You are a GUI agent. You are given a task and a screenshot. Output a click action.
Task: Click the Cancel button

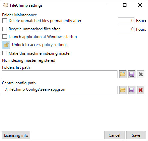point(114,135)
